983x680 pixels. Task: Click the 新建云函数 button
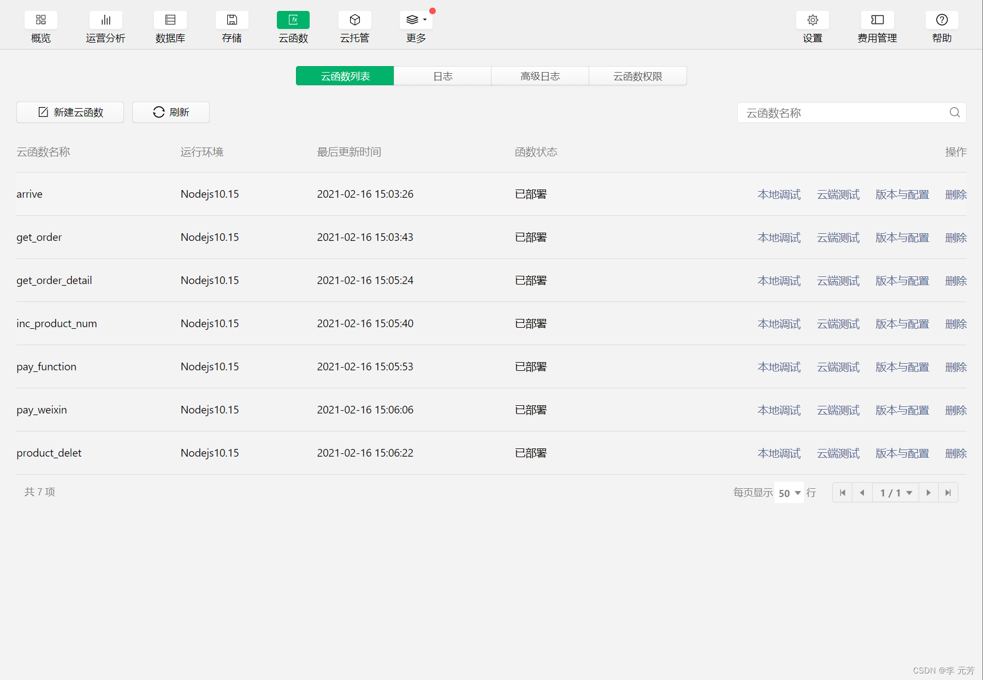70,112
